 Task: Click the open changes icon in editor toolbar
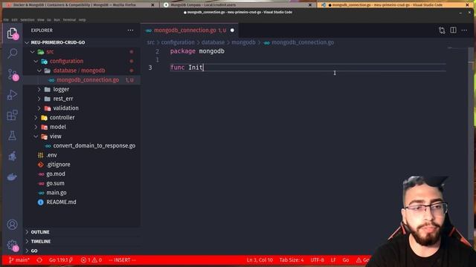[442, 30]
